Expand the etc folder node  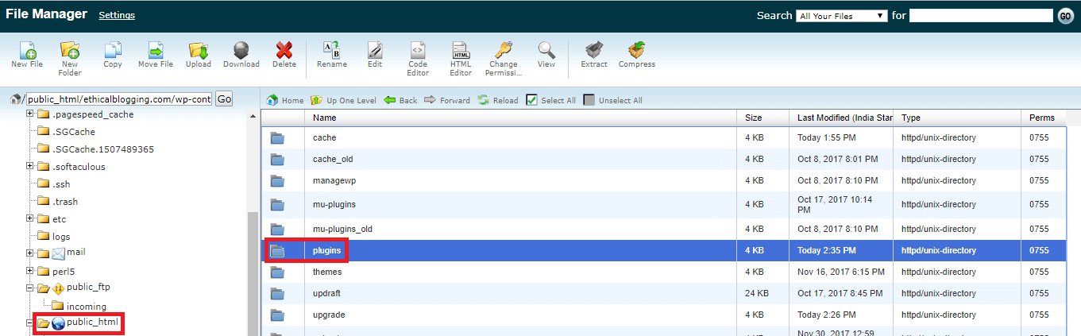point(30,218)
